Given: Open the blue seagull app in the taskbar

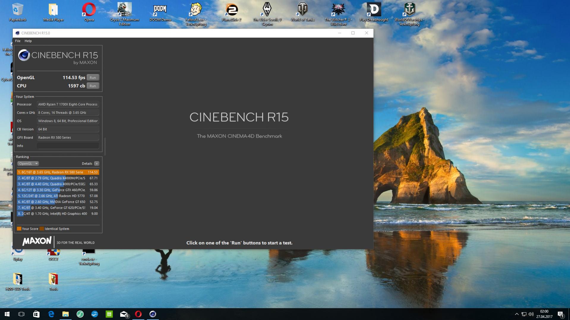Looking at the screenshot, I should tap(95, 314).
